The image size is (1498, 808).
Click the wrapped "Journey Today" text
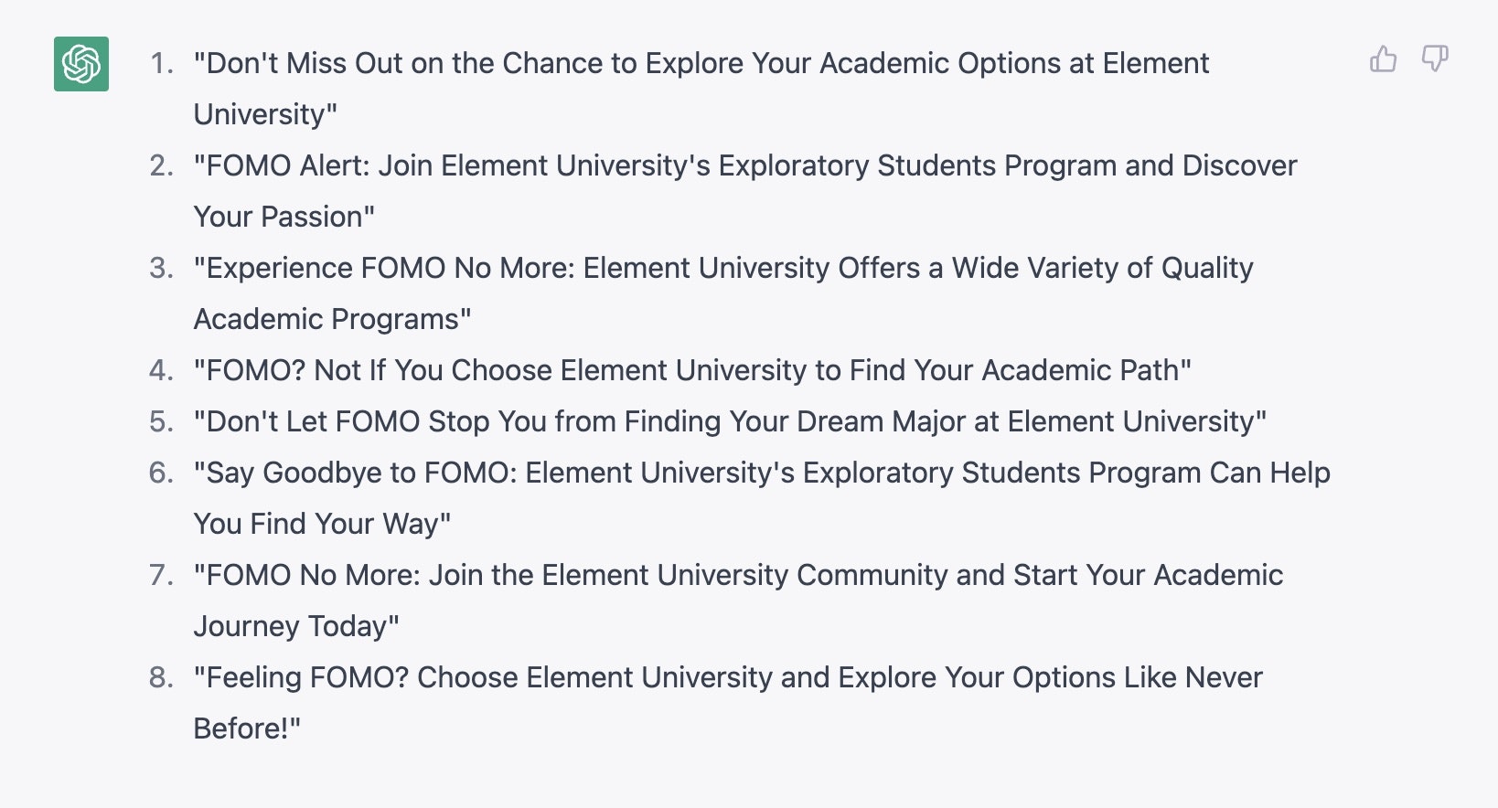point(296,626)
